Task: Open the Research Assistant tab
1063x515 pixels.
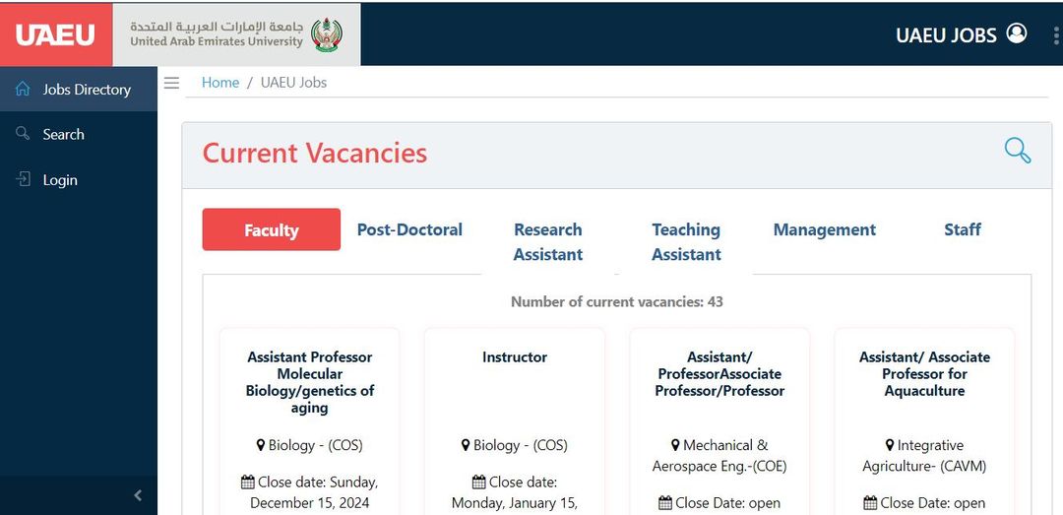Action: pos(548,241)
